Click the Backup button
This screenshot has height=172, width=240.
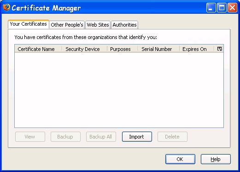click(65, 137)
